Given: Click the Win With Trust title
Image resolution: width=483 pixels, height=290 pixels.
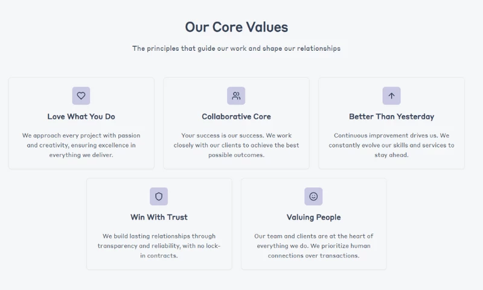Looking at the screenshot, I should (159, 217).
